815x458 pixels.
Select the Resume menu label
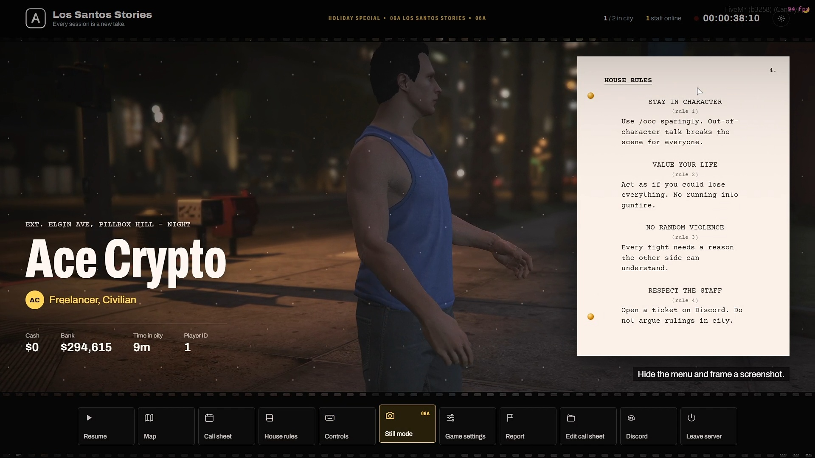tap(95, 436)
